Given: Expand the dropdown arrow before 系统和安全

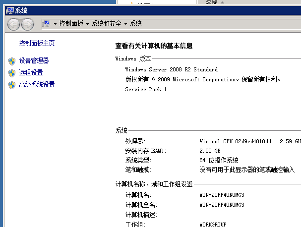Looking at the screenshot, I should click(x=88, y=24).
